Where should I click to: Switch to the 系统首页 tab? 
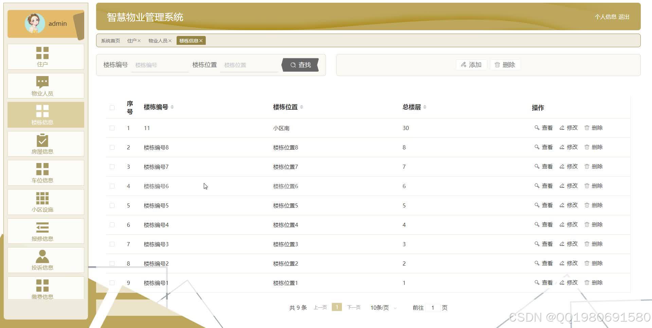[x=109, y=40]
